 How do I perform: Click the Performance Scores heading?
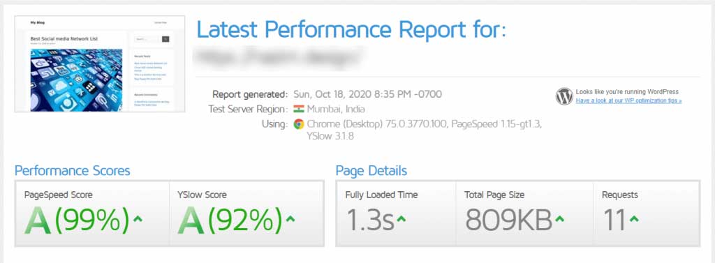click(x=73, y=171)
